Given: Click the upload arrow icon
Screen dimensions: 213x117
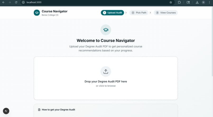Looking at the screenshot, I should click(x=106, y=71).
